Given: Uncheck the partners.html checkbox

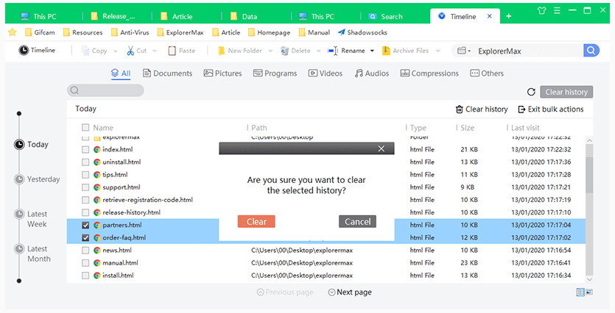Looking at the screenshot, I should (x=85, y=226).
